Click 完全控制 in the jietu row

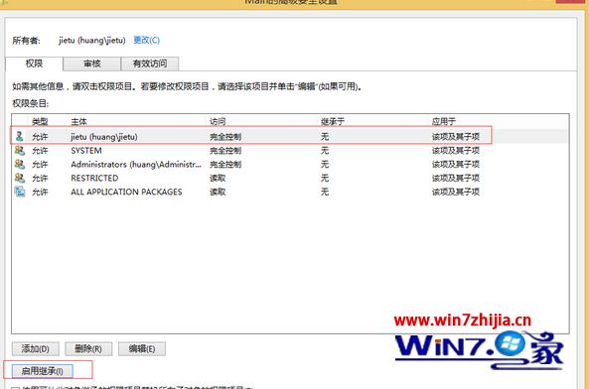click(225, 137)
